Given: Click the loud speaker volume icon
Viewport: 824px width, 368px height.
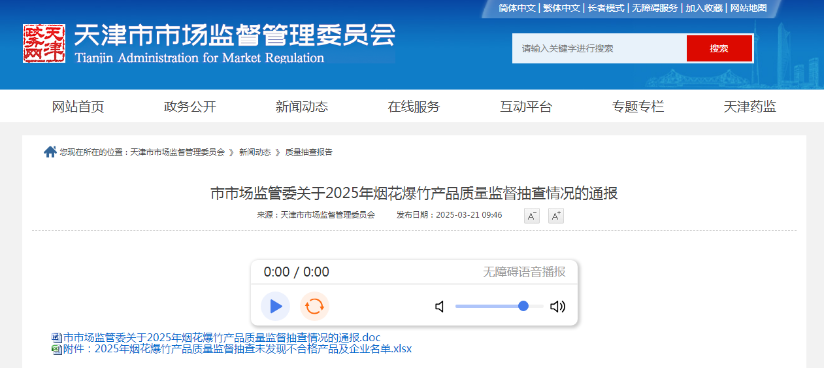Looking at the screenshot, I should pyautogui.click(x=557, y=307).
